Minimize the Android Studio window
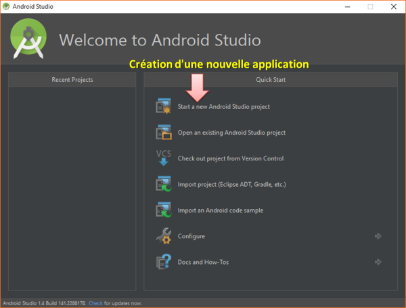Screen dimensions: 406x308 (x=348, y=7)
